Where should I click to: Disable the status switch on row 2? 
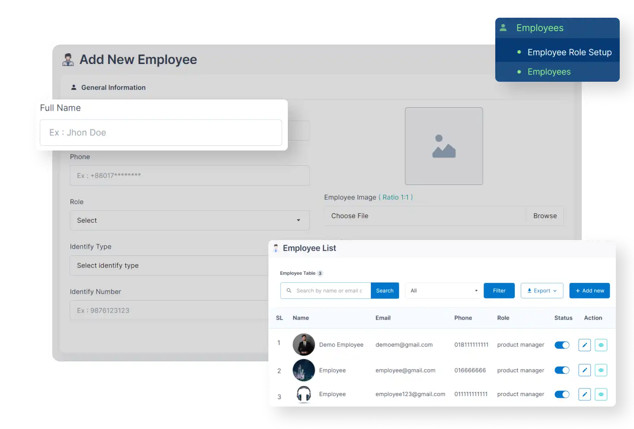562,370
